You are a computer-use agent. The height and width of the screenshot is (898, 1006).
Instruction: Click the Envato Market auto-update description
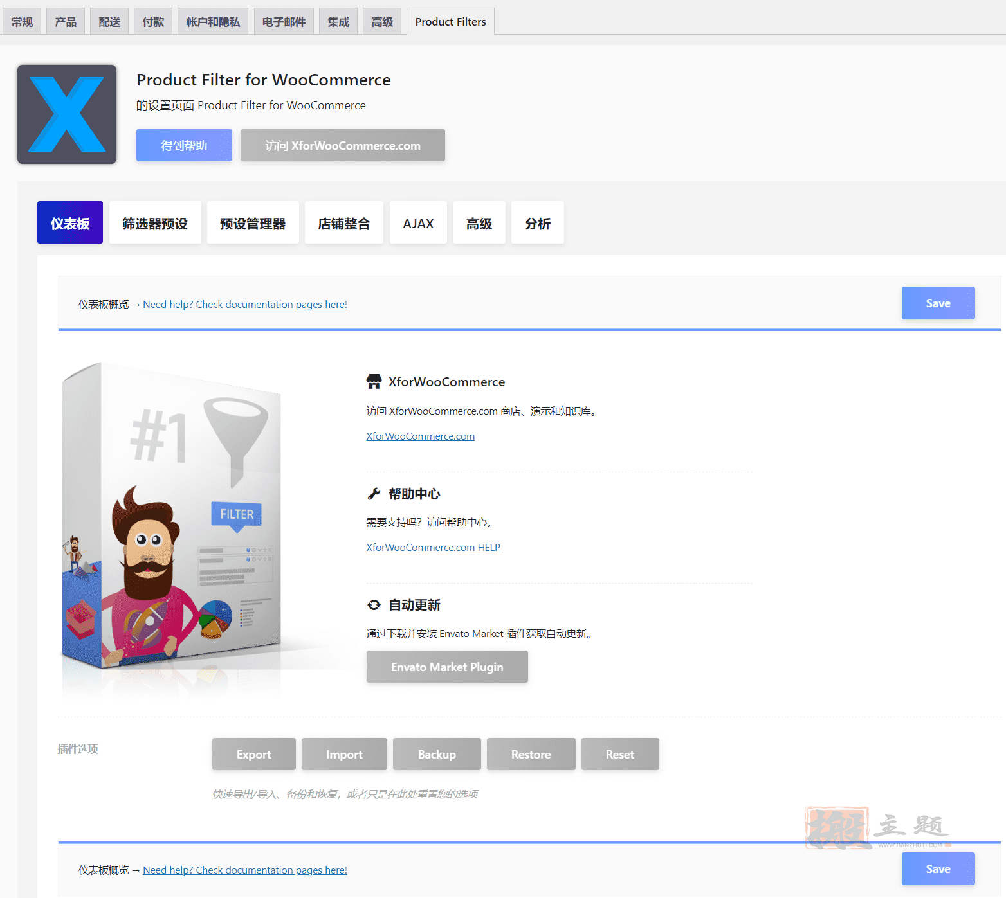click(x=480, y=634)
